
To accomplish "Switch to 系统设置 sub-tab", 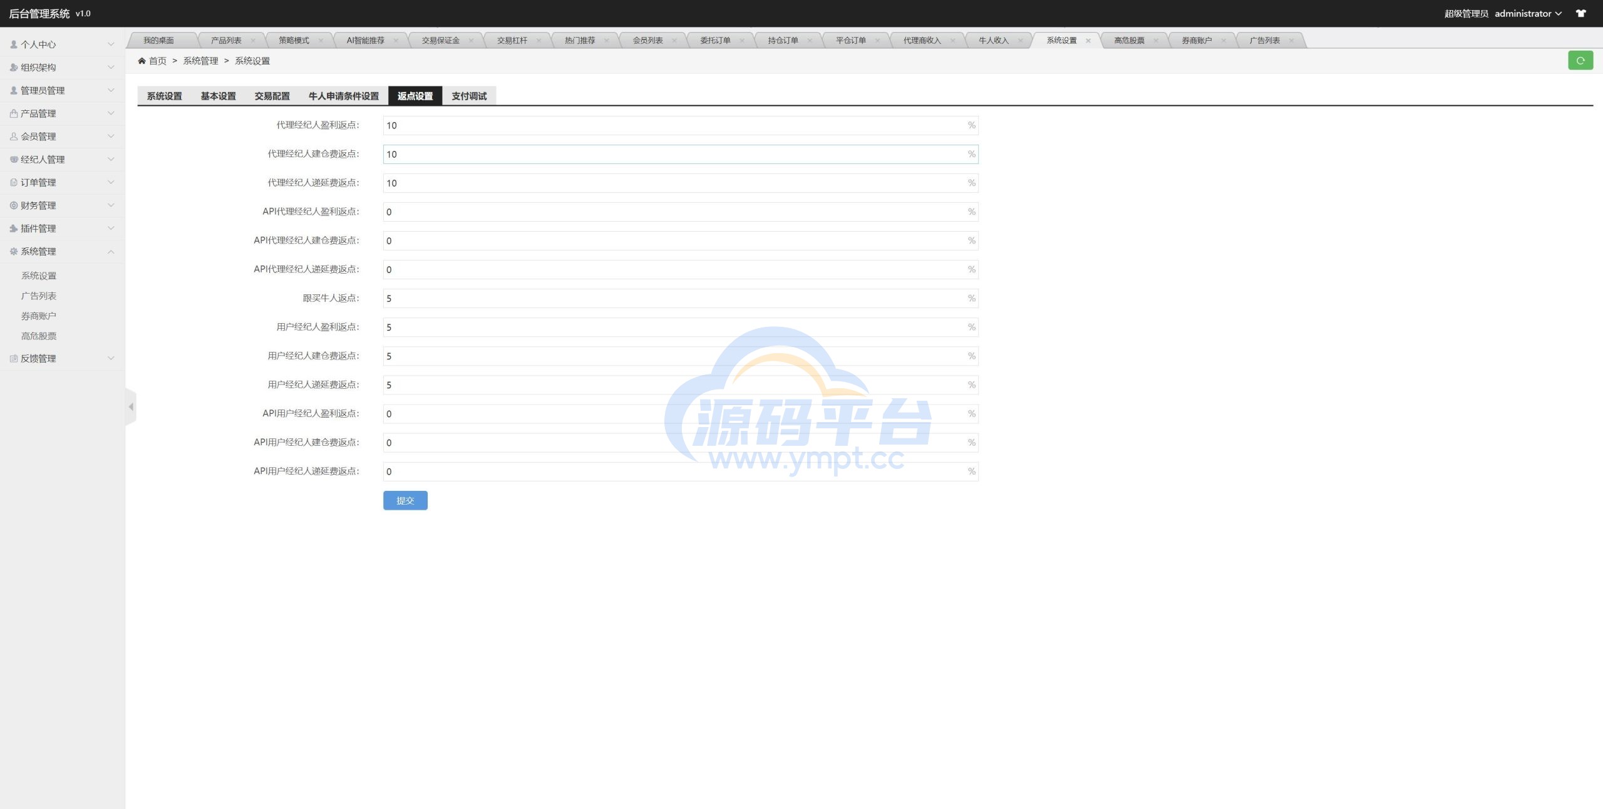I will [164, 96].
